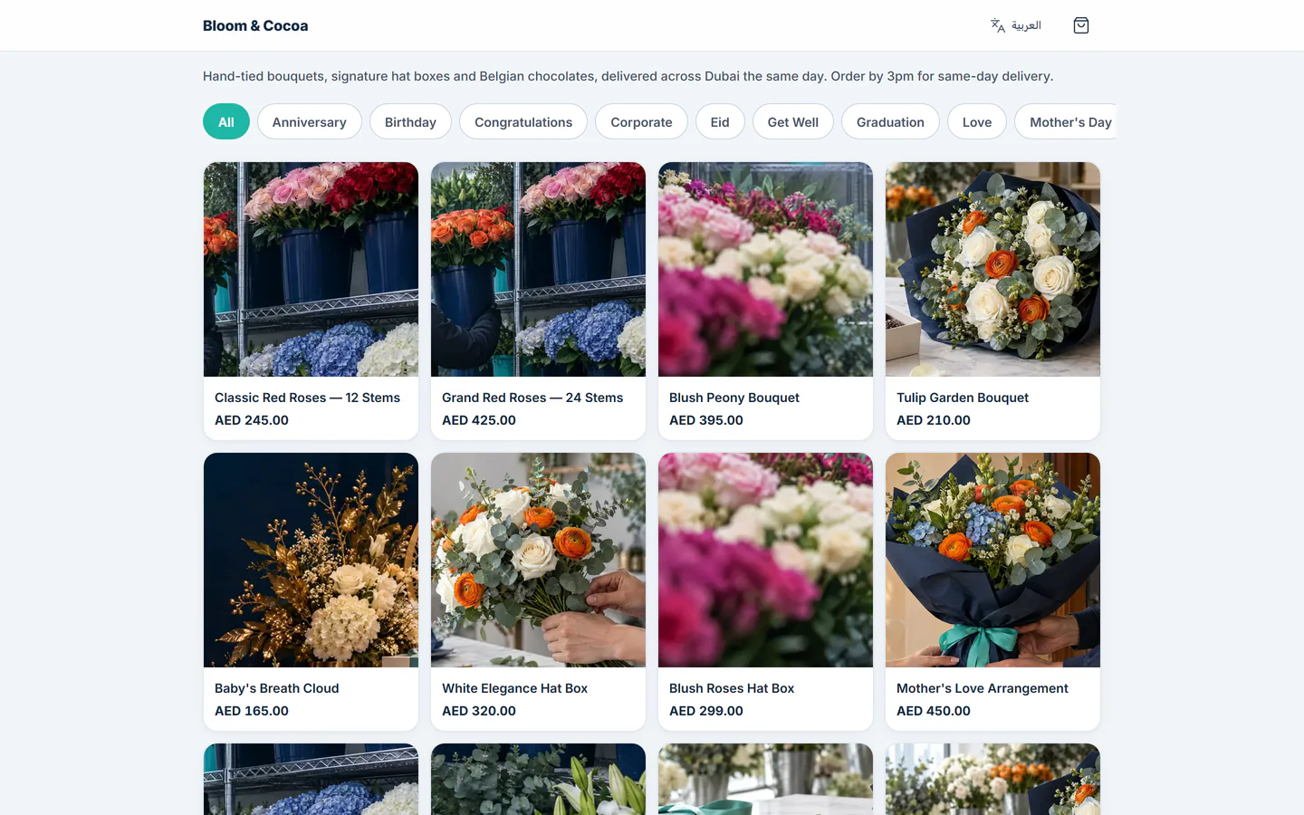Click the 'Mother's Love Arrangement' title

point(983,688)
